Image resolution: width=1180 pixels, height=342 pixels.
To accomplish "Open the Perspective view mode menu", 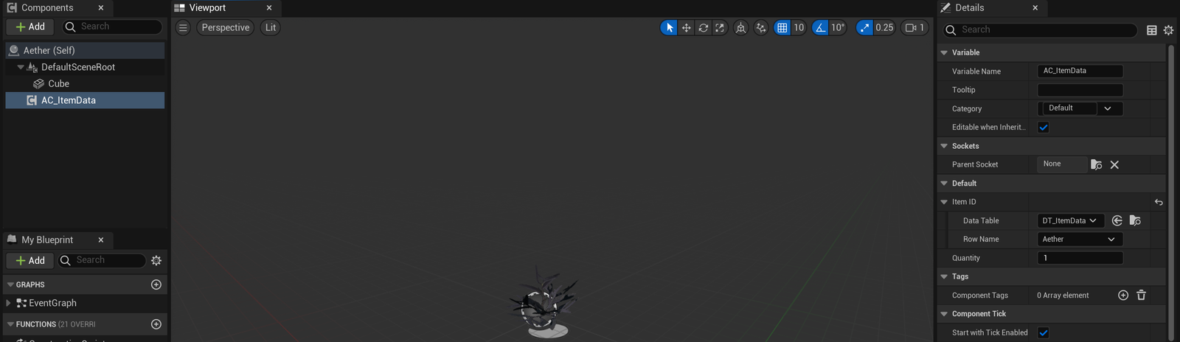I will 225,28.
